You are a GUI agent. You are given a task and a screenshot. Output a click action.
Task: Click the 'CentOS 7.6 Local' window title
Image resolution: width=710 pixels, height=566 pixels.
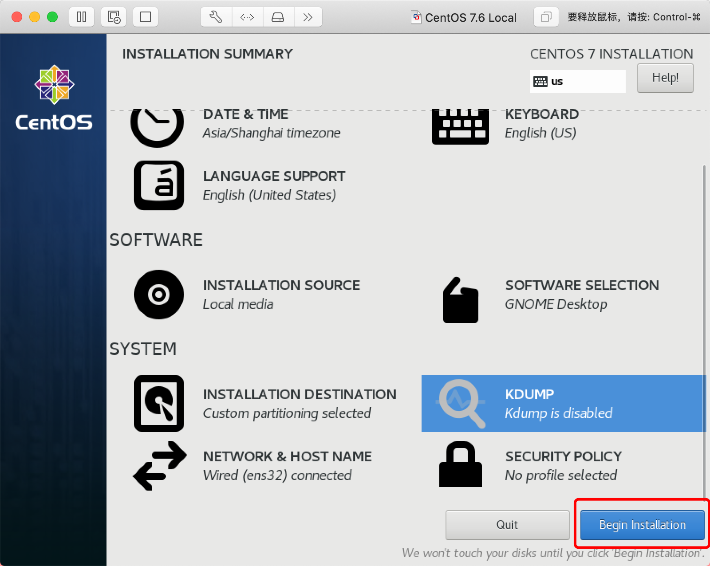point(471,18)
